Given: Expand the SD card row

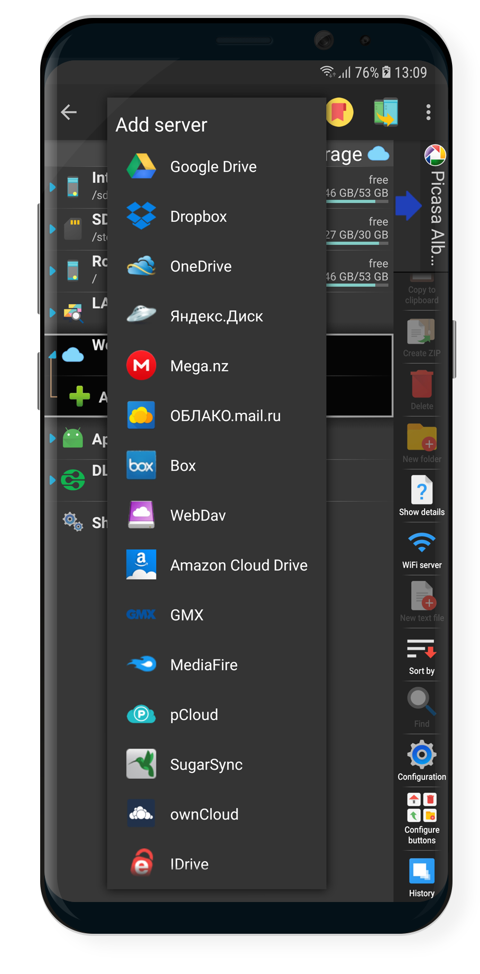Looking at the screenshot, I should (52, 229).
